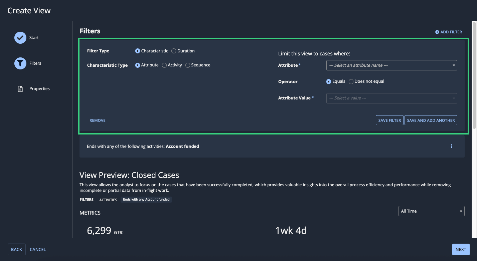Click the NEXT button
Image resolution: width=477 pixels, height=261 pixels.
pyautogui.click(x=461, y=249)
